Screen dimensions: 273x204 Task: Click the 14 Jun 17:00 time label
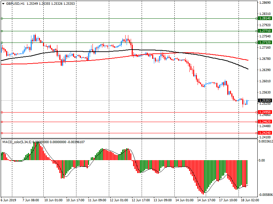pos(206,200)
